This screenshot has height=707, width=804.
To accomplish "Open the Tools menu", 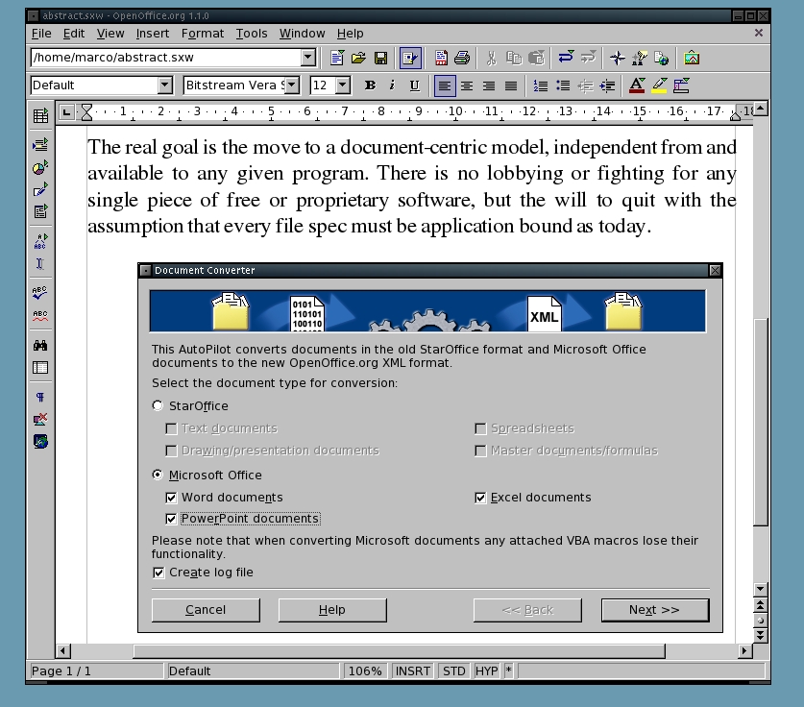I will pyautogui.click(x=252, y=34).
